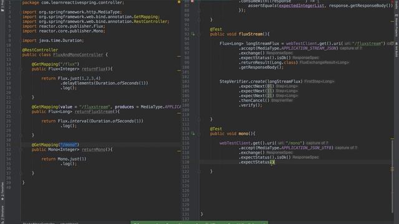
Task: Click the package declaration line
Action: coord(74,2)
